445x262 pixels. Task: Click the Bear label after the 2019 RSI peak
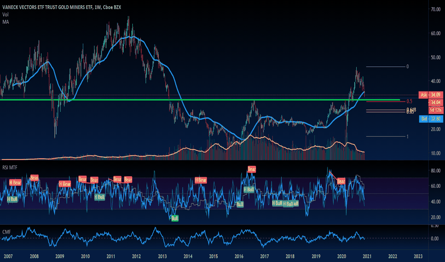(341, 181)
